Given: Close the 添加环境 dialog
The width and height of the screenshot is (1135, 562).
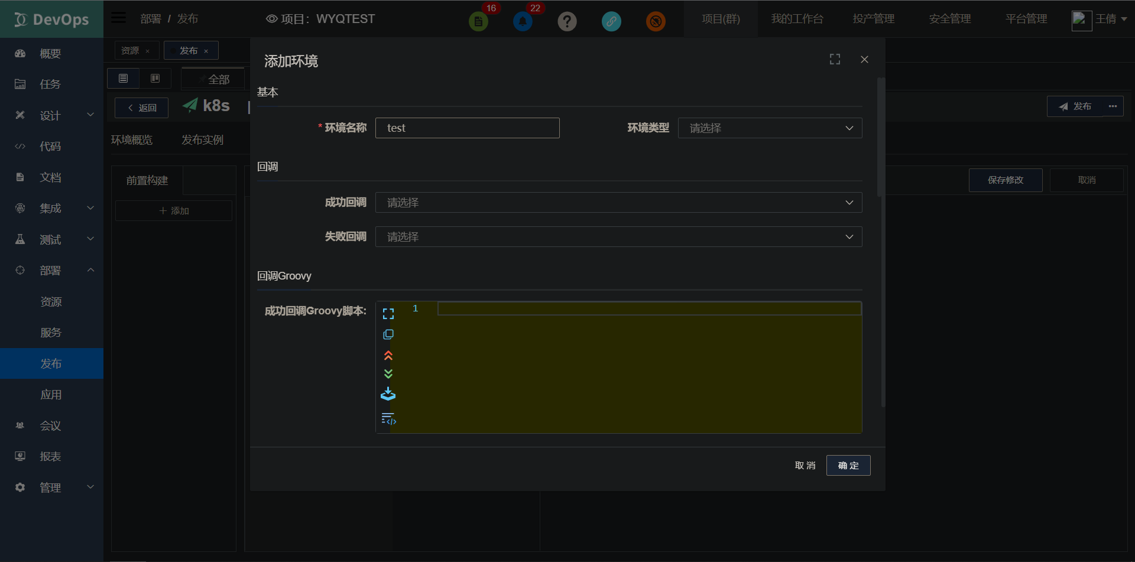Looking at the screenshot, I should 864,59.
